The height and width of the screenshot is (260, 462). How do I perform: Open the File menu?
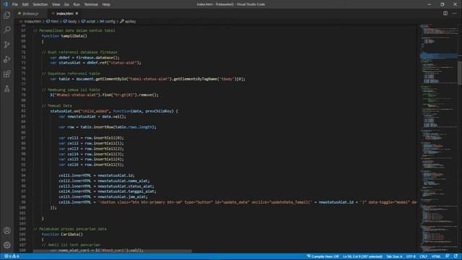coord(14,4)
